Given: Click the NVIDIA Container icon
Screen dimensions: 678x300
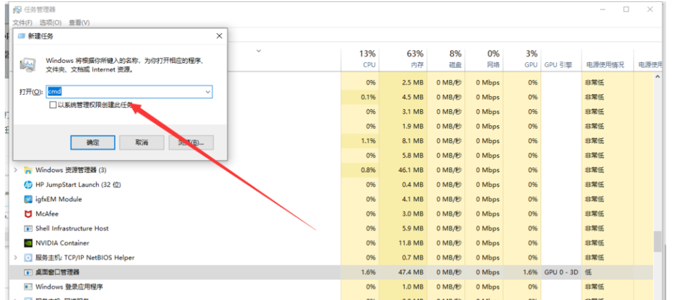Looking at the screenshot, I should point(28,243).
